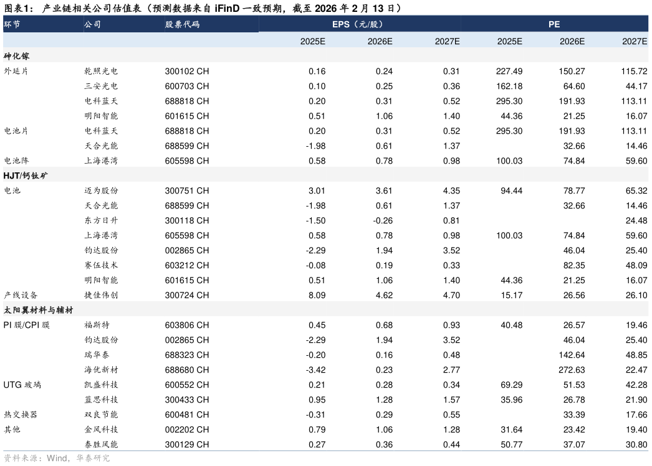Select 2027E under the EPS header
Viewport: 652px width, 466px height.
(447, 41)
